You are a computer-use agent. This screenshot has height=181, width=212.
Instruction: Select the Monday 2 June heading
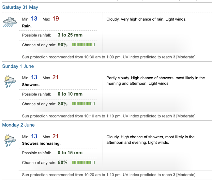18,125
